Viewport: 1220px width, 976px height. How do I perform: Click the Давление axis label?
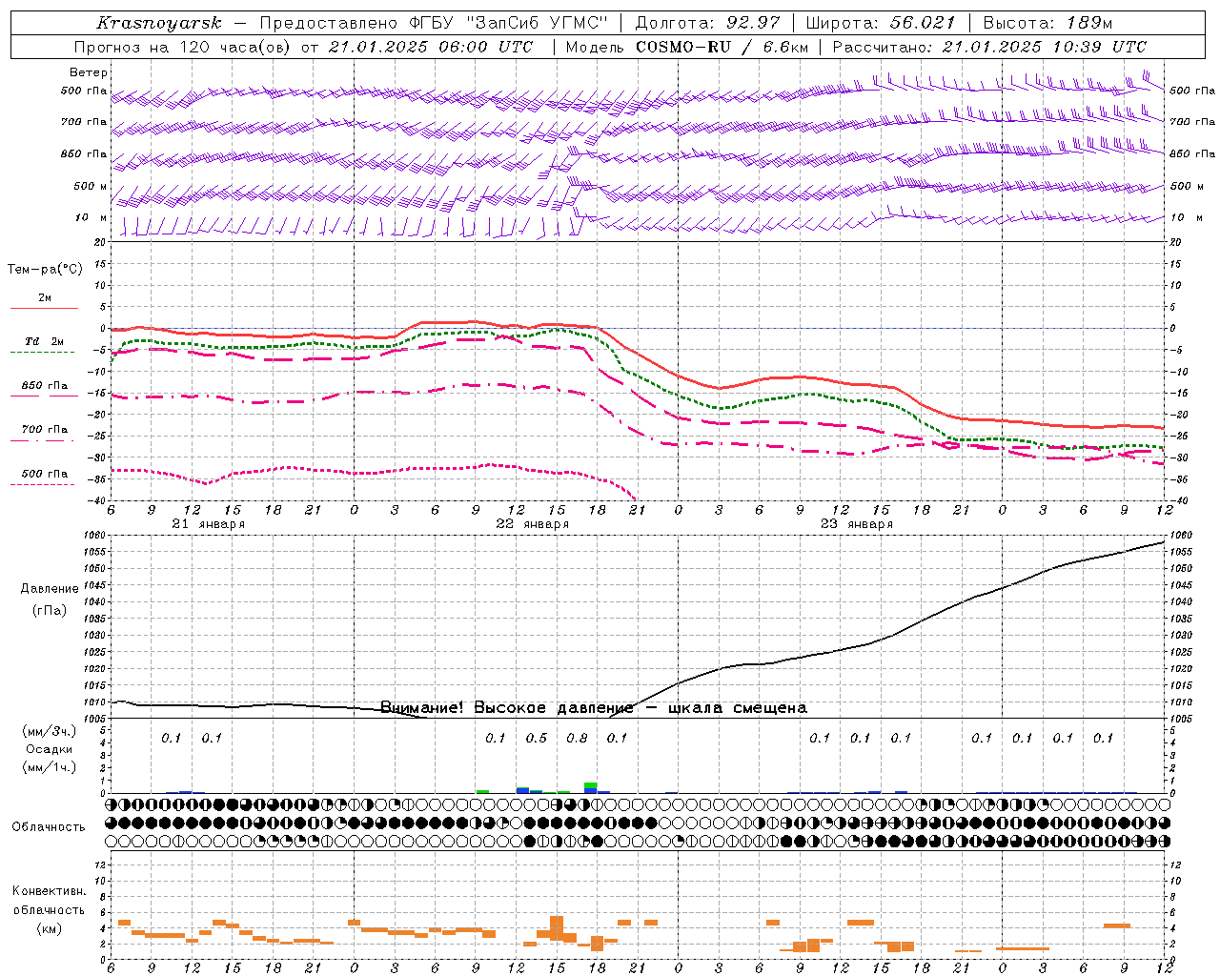click(x=50, y=589)
